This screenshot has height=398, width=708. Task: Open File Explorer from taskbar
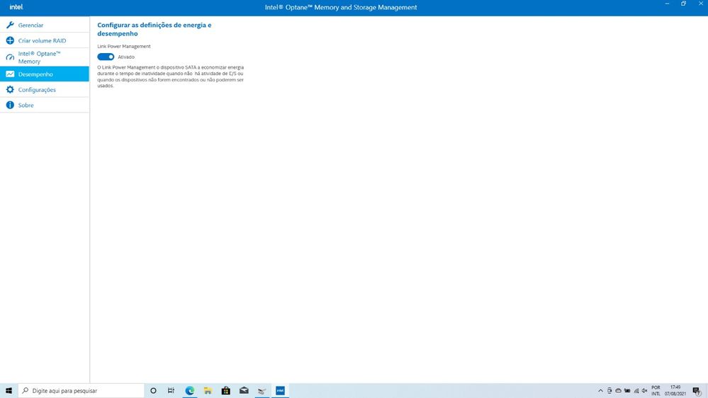click(x=208, y=391)
